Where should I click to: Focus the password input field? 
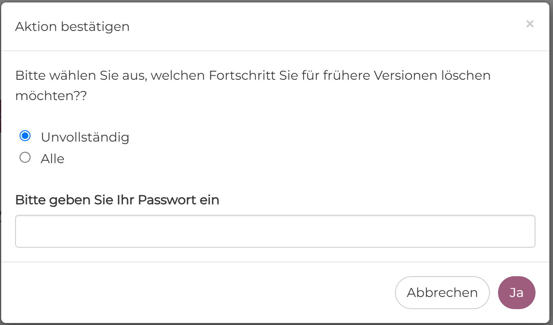coord(275,231)
